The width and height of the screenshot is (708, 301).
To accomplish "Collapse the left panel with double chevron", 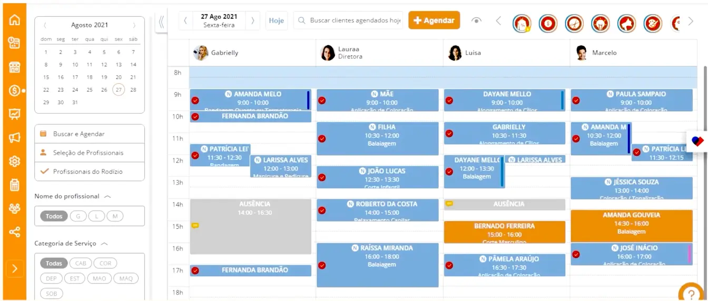I will (x=161, y=22).
